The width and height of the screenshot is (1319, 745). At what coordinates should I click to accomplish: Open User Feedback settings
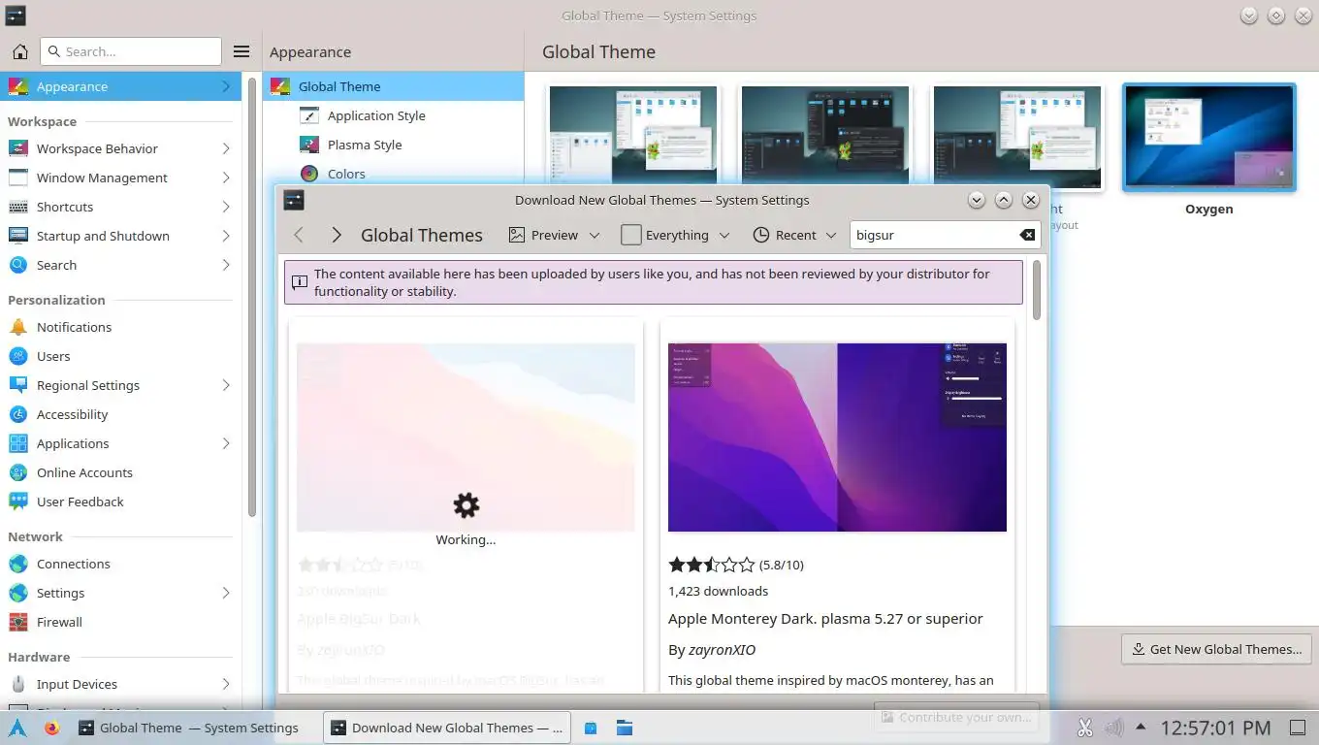(120, 502)
